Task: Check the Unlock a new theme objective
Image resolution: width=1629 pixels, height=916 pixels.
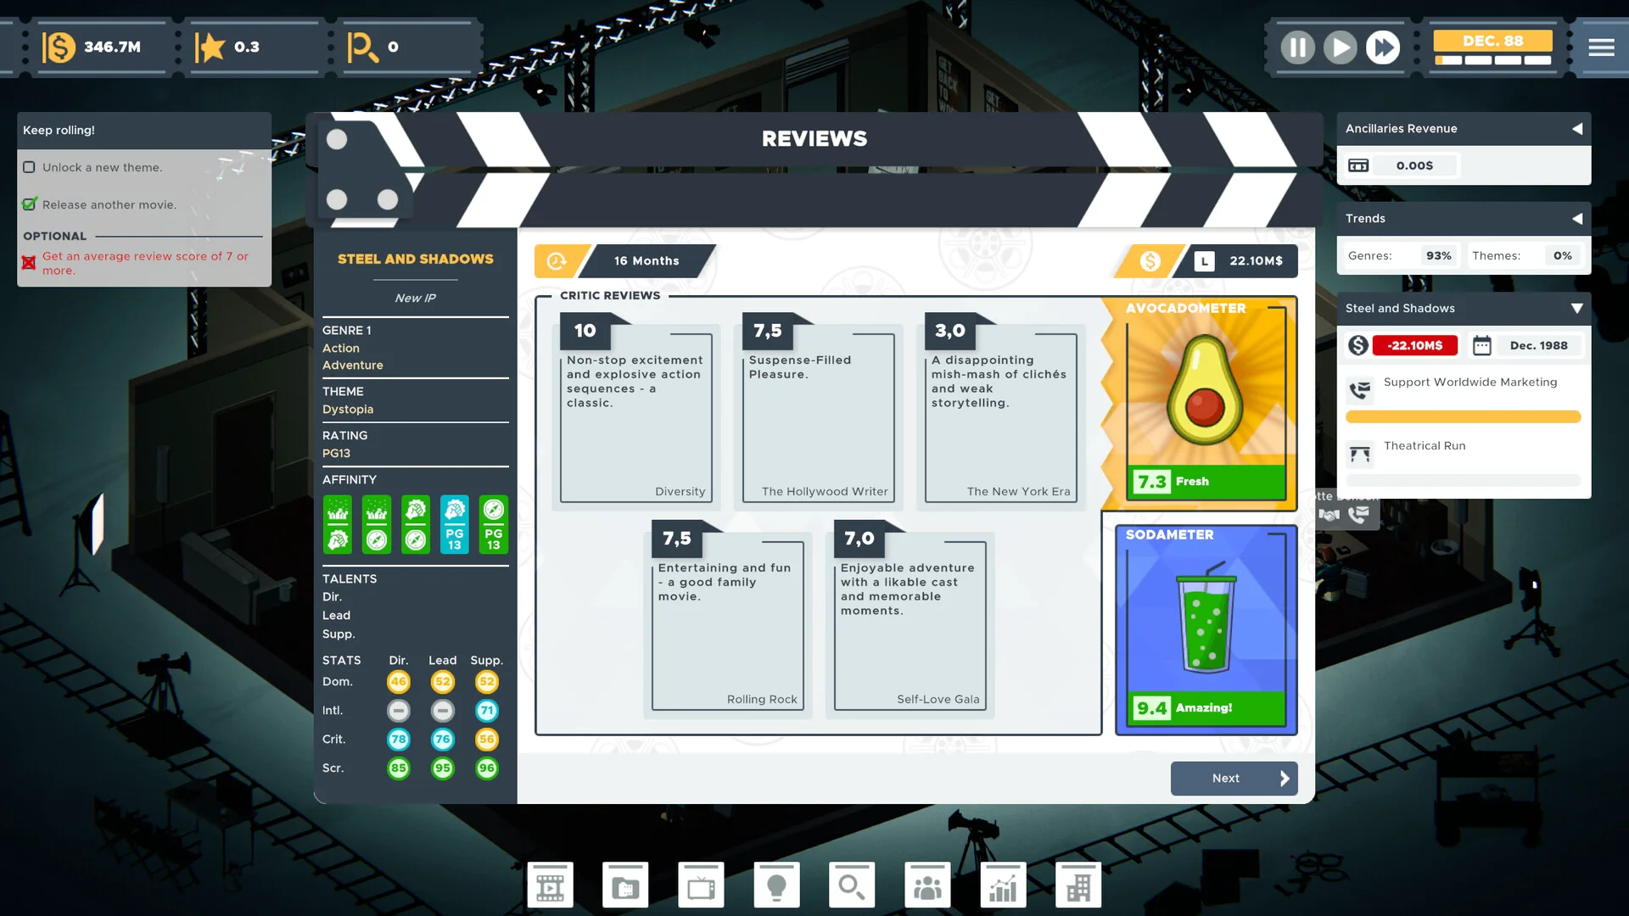Action: point(30,167)
